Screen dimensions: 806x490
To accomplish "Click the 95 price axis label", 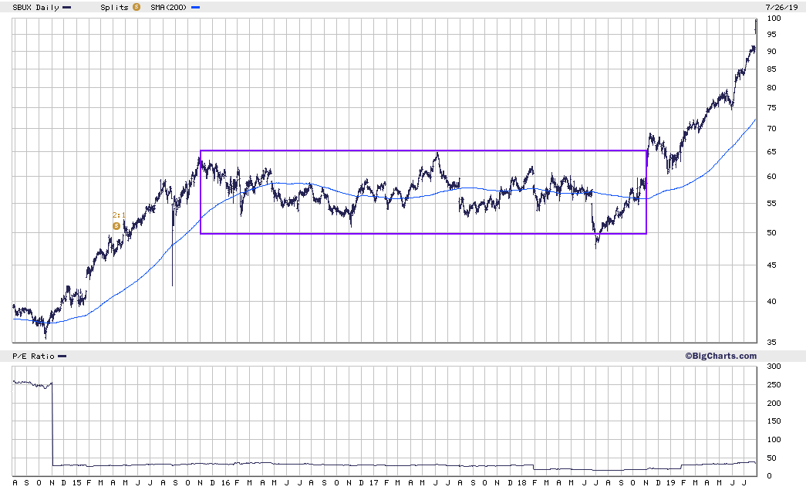I will pyautogui.click(x=771, y=35).
